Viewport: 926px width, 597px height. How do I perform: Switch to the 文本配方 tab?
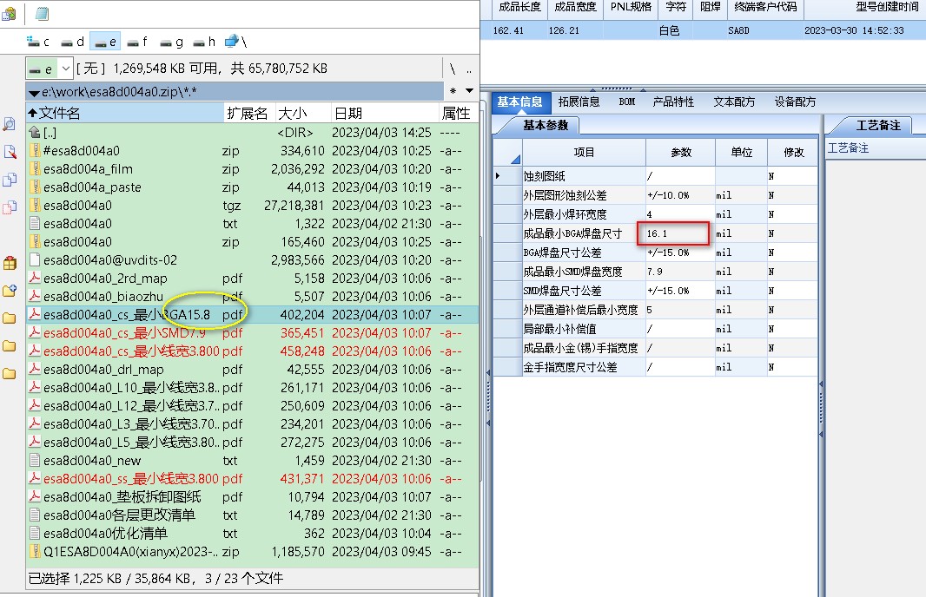pos(734,102)
